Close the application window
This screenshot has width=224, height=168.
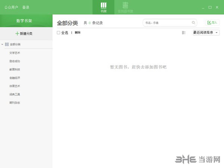click(x=217, y=7)
